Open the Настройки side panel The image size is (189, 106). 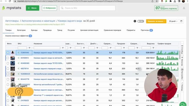coord(182,74)
